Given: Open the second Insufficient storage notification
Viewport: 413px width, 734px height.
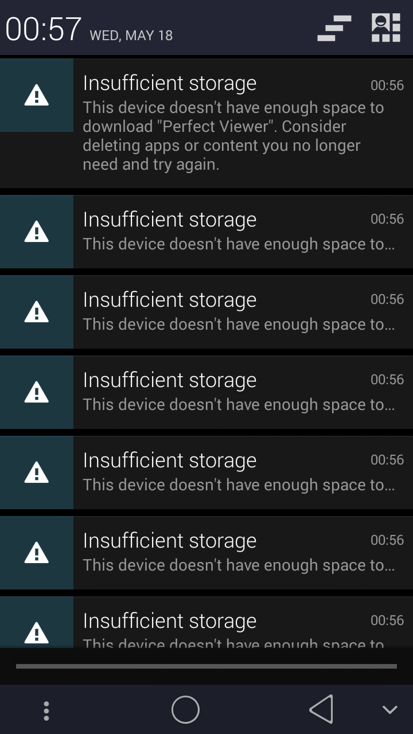Looking at the screenshot, I should (206, 232).
